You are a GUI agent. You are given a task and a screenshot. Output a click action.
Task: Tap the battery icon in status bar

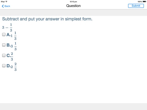(x=145, y=2)
